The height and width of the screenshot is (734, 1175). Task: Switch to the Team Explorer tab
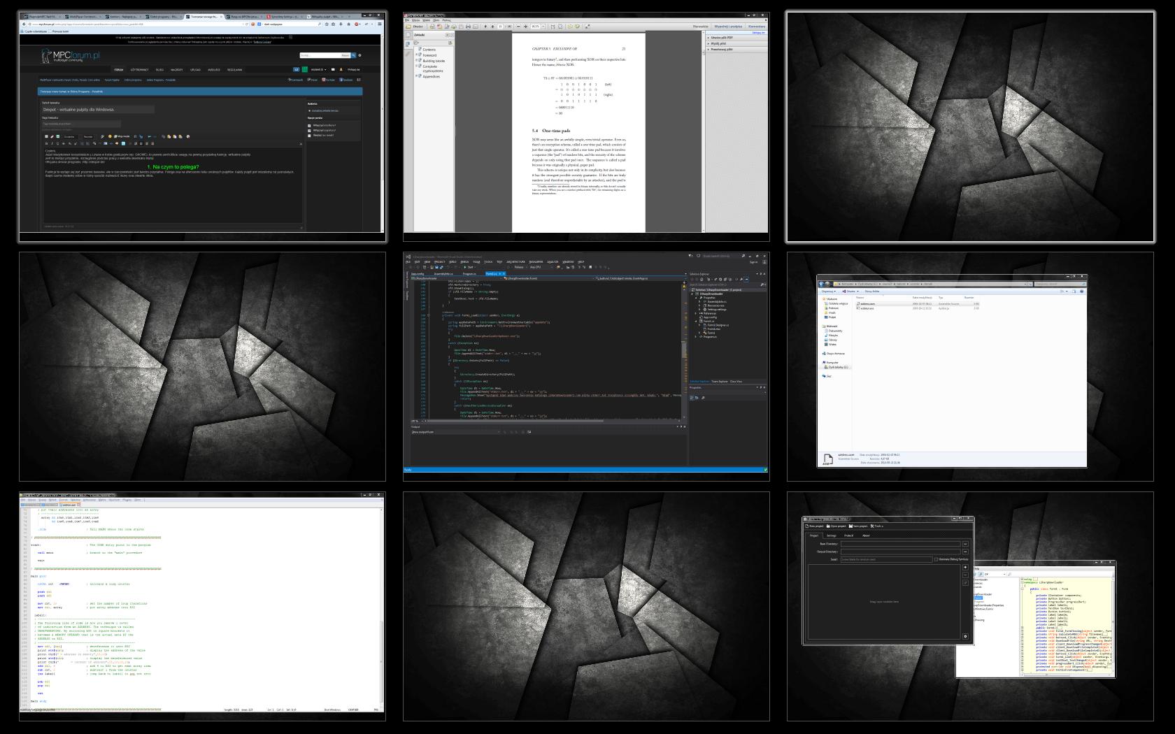[718, 382]
